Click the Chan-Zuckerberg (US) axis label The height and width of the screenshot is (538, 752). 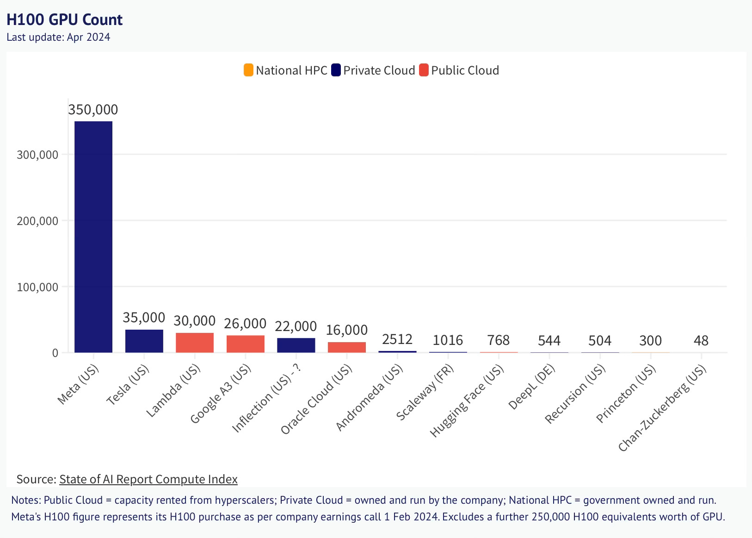click(x=662, y=408)
